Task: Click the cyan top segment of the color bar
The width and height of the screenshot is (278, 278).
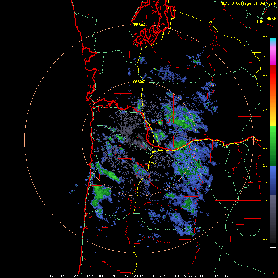Action: click(273, 40)
